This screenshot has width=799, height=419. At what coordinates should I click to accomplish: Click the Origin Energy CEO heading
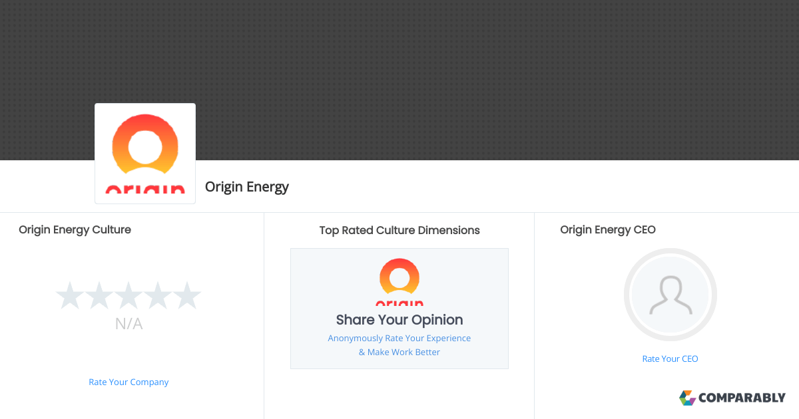point(608,229)
